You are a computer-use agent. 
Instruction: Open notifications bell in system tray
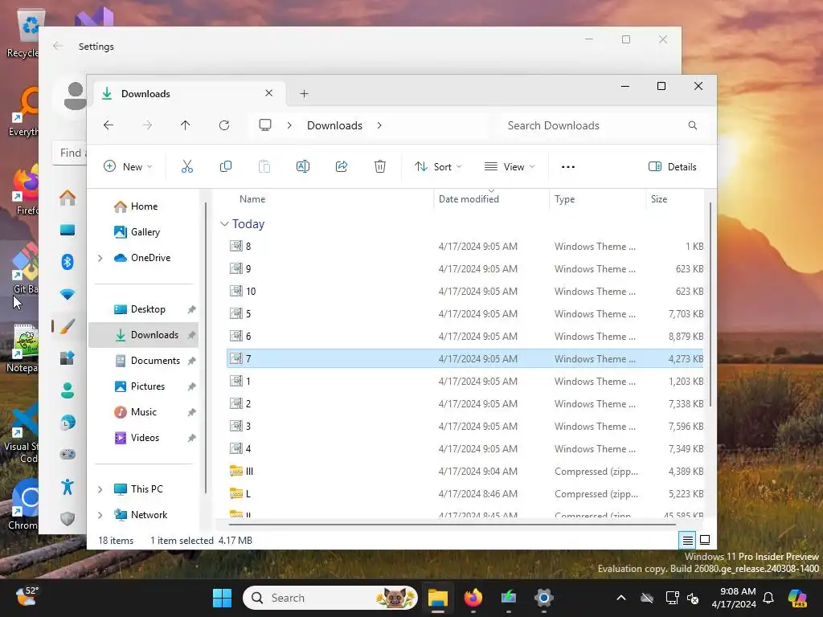pyautogui.click(x=768, y=598)
